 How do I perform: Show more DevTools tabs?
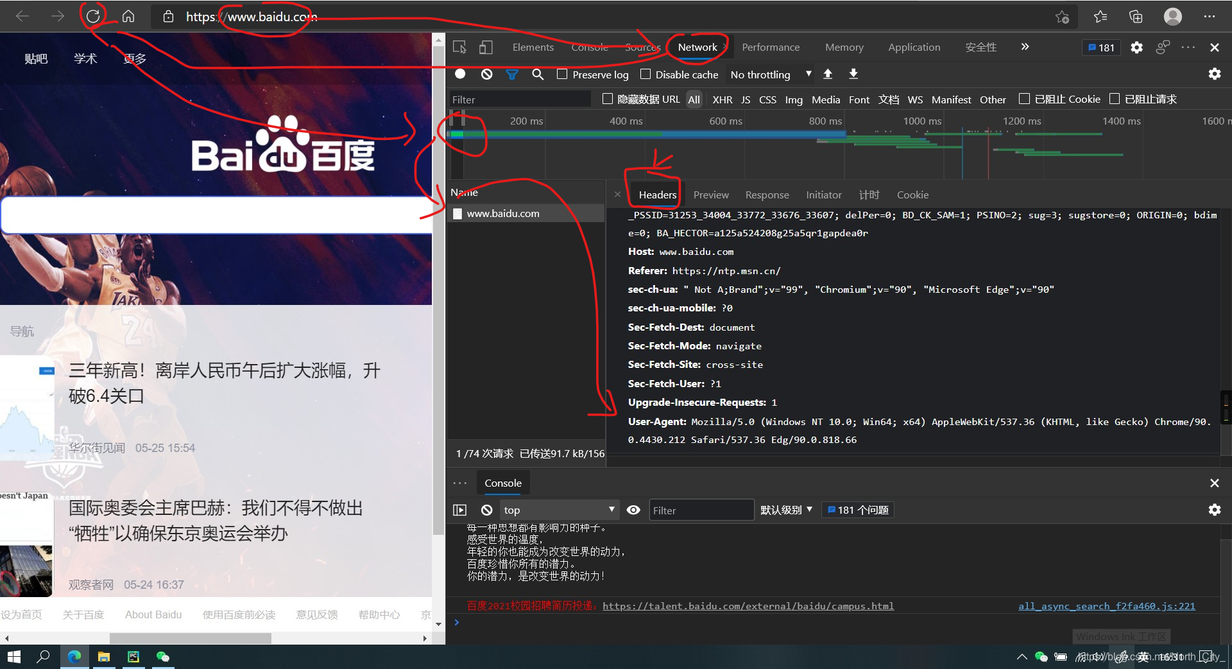(1025, 47)
